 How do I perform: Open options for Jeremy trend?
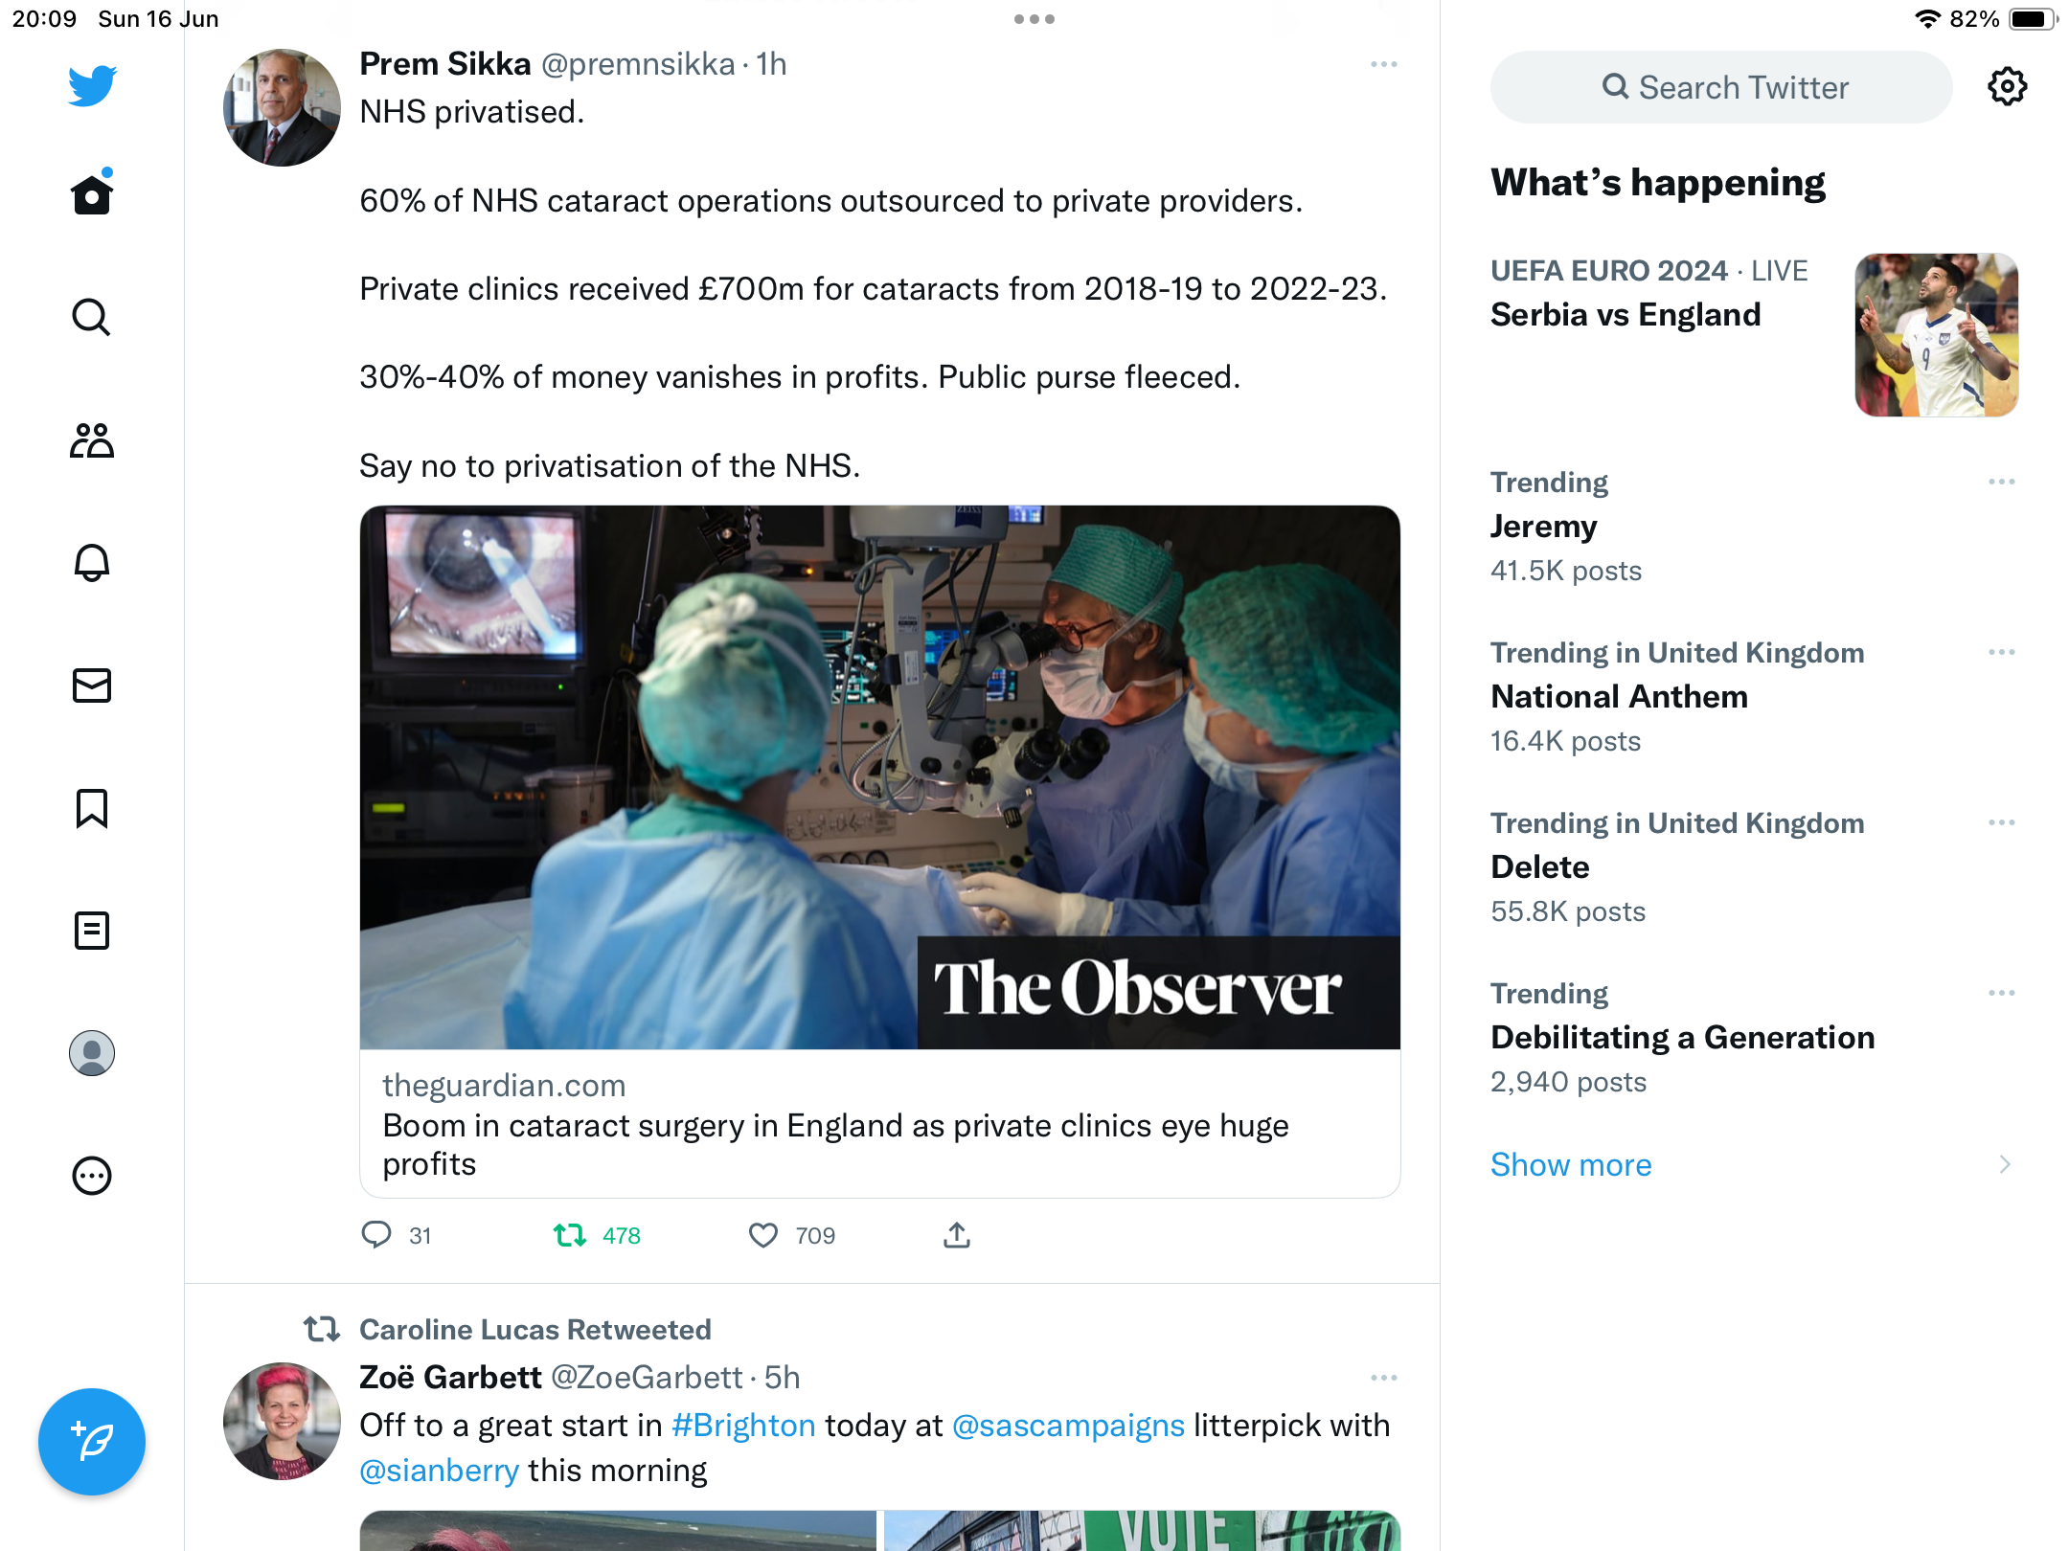[2002, 482]
